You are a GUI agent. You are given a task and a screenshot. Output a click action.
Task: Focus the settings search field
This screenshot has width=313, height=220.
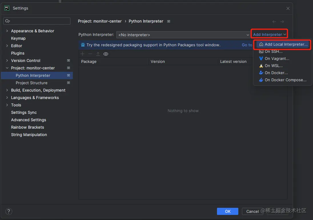point(37,21)
